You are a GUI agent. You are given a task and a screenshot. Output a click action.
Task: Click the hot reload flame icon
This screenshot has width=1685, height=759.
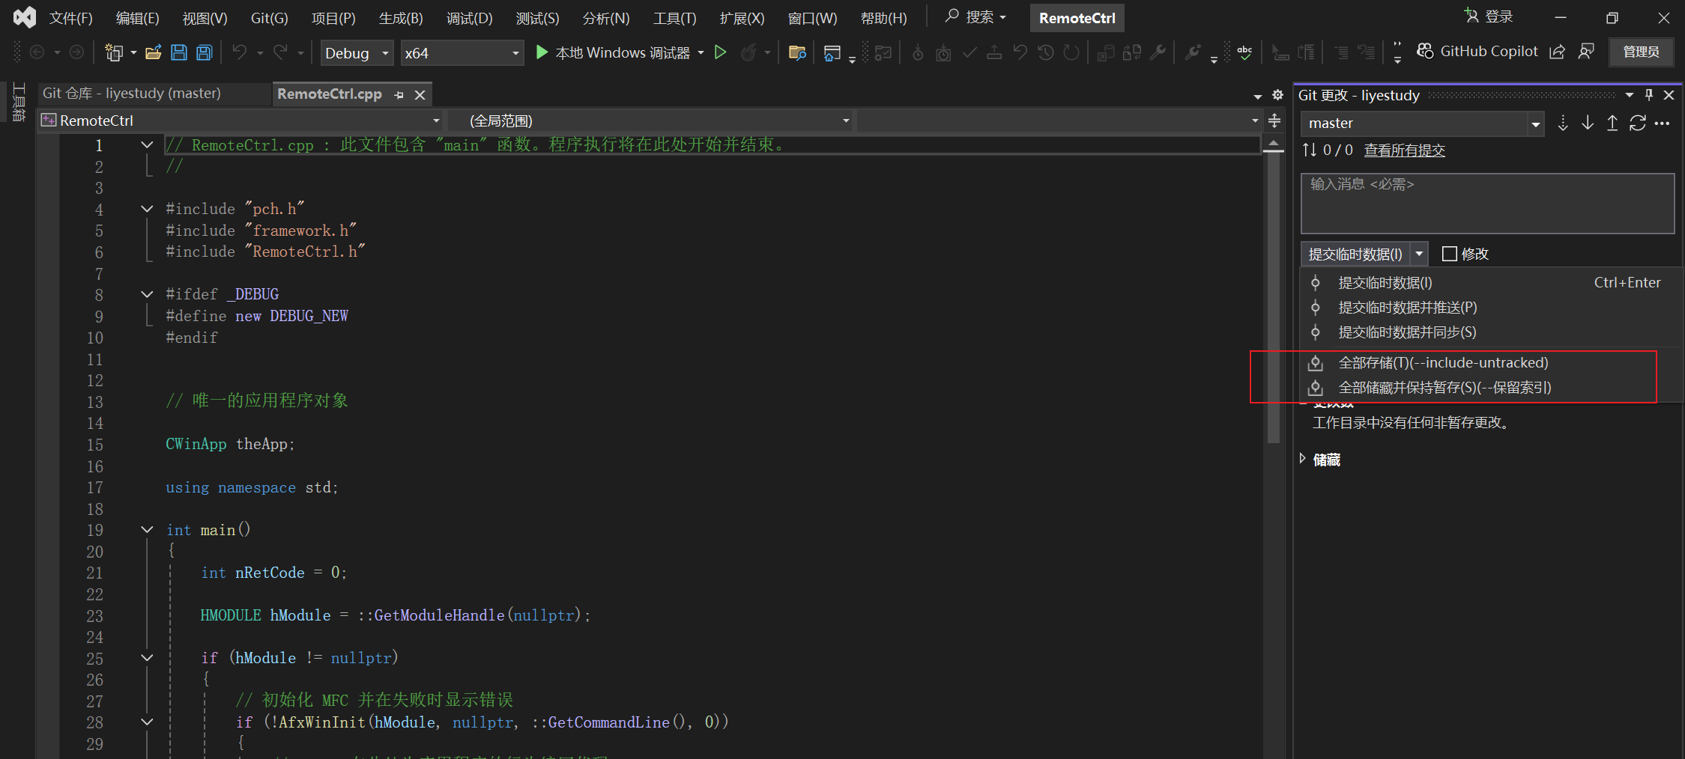coord(748,52)
